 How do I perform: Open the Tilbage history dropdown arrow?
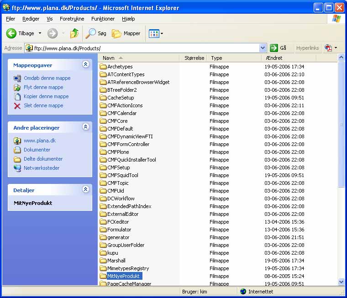click(x=40, y=33)
